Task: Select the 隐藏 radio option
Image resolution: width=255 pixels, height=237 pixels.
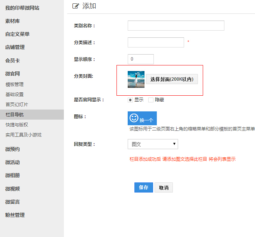Action: tap(151, 100)
